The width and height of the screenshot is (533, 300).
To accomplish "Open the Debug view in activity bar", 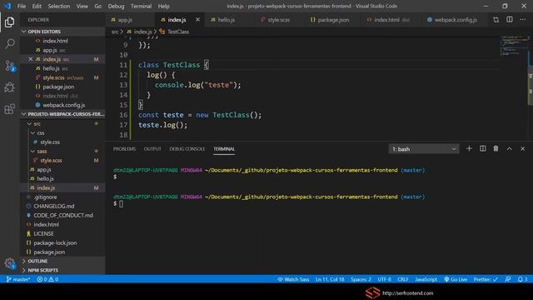I will (x=9, y=87).
